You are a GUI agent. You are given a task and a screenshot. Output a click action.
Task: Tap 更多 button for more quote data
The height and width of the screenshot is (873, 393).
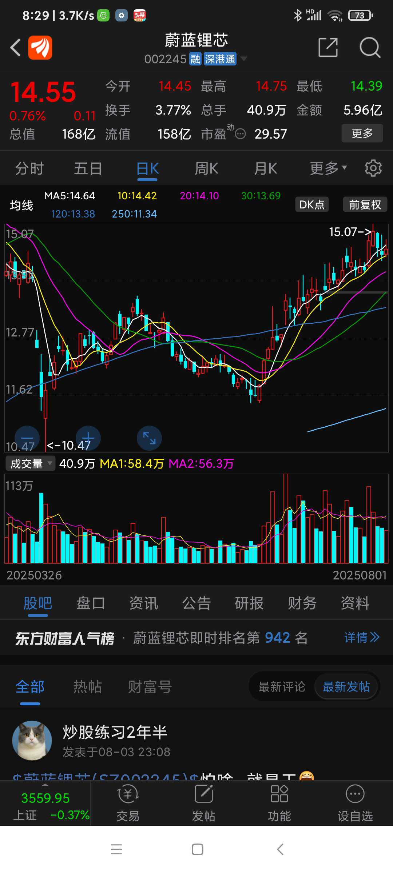362,133
